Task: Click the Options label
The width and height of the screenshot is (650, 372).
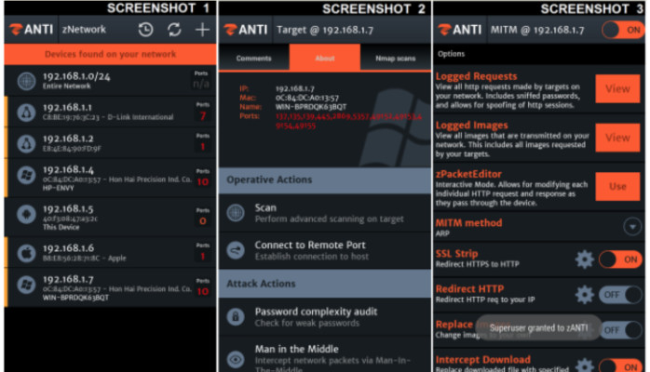Action: pyautogui.click(x=451, y=54)
